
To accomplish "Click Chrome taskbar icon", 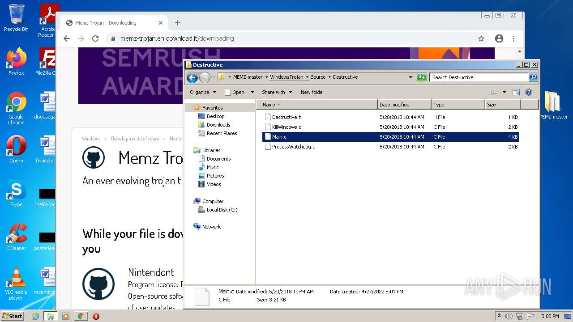I will tap(81, 316).
